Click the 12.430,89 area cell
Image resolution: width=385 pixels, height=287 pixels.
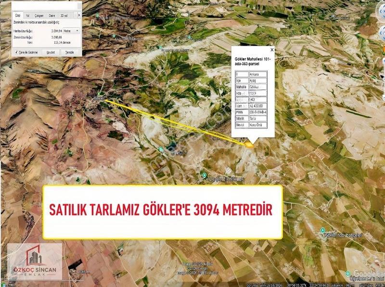coord(258,106)
